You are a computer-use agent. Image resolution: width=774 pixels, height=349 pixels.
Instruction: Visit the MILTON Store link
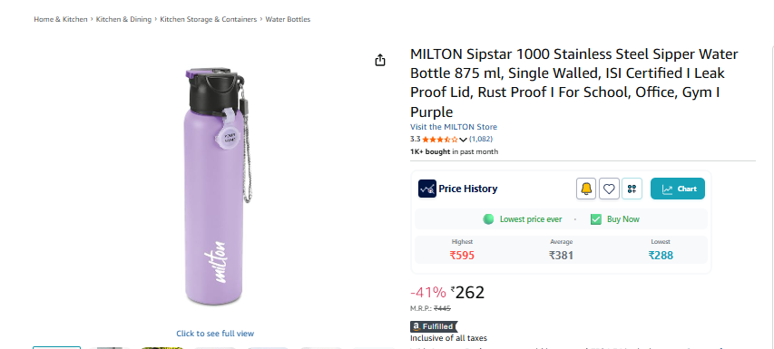[453, 127]
